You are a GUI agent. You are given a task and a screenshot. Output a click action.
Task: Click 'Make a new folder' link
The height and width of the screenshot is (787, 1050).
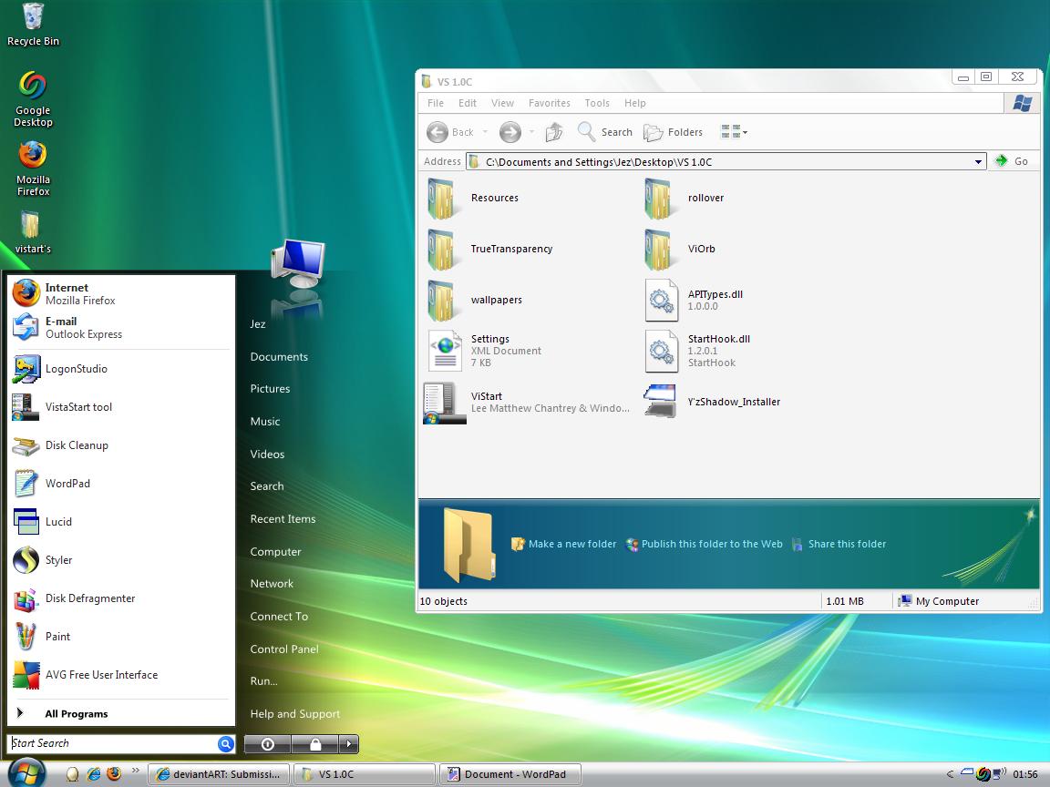tap(571, 544)
